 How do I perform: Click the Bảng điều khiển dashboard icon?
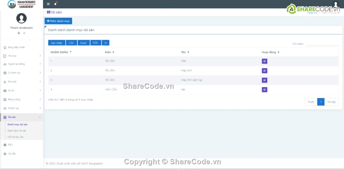5,47
